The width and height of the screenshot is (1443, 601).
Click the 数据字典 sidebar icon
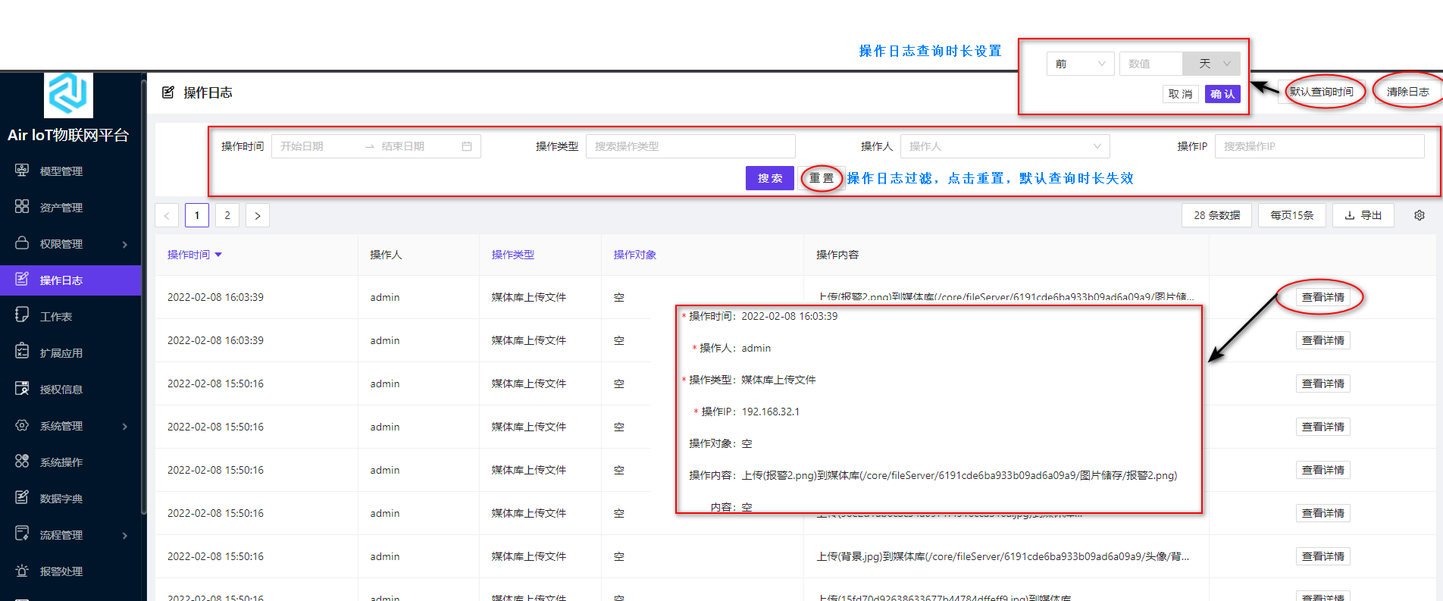click(22, 497)
